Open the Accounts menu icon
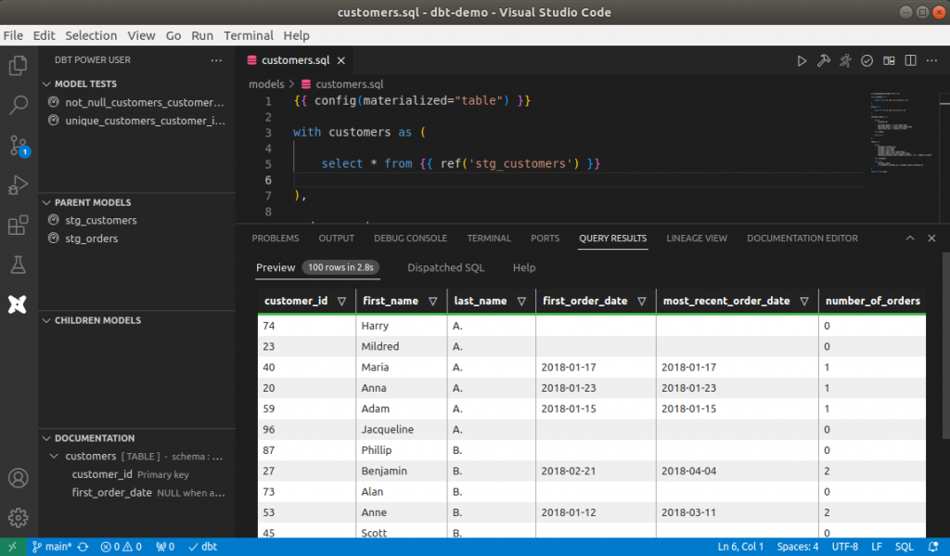Image resolution: width=950 pixels, height=556 pixels. [19, 478]
